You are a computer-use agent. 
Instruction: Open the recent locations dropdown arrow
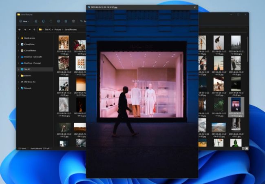(x=30, y=30)
